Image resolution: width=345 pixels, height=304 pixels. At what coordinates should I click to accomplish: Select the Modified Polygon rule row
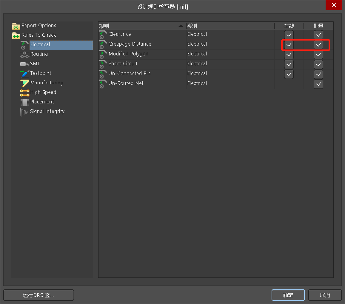[x=128, y=54]
